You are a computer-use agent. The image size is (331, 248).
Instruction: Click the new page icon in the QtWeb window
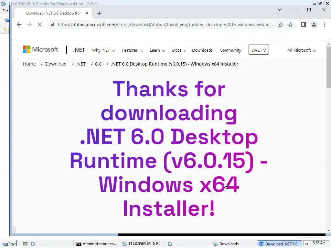pos(4,30)
